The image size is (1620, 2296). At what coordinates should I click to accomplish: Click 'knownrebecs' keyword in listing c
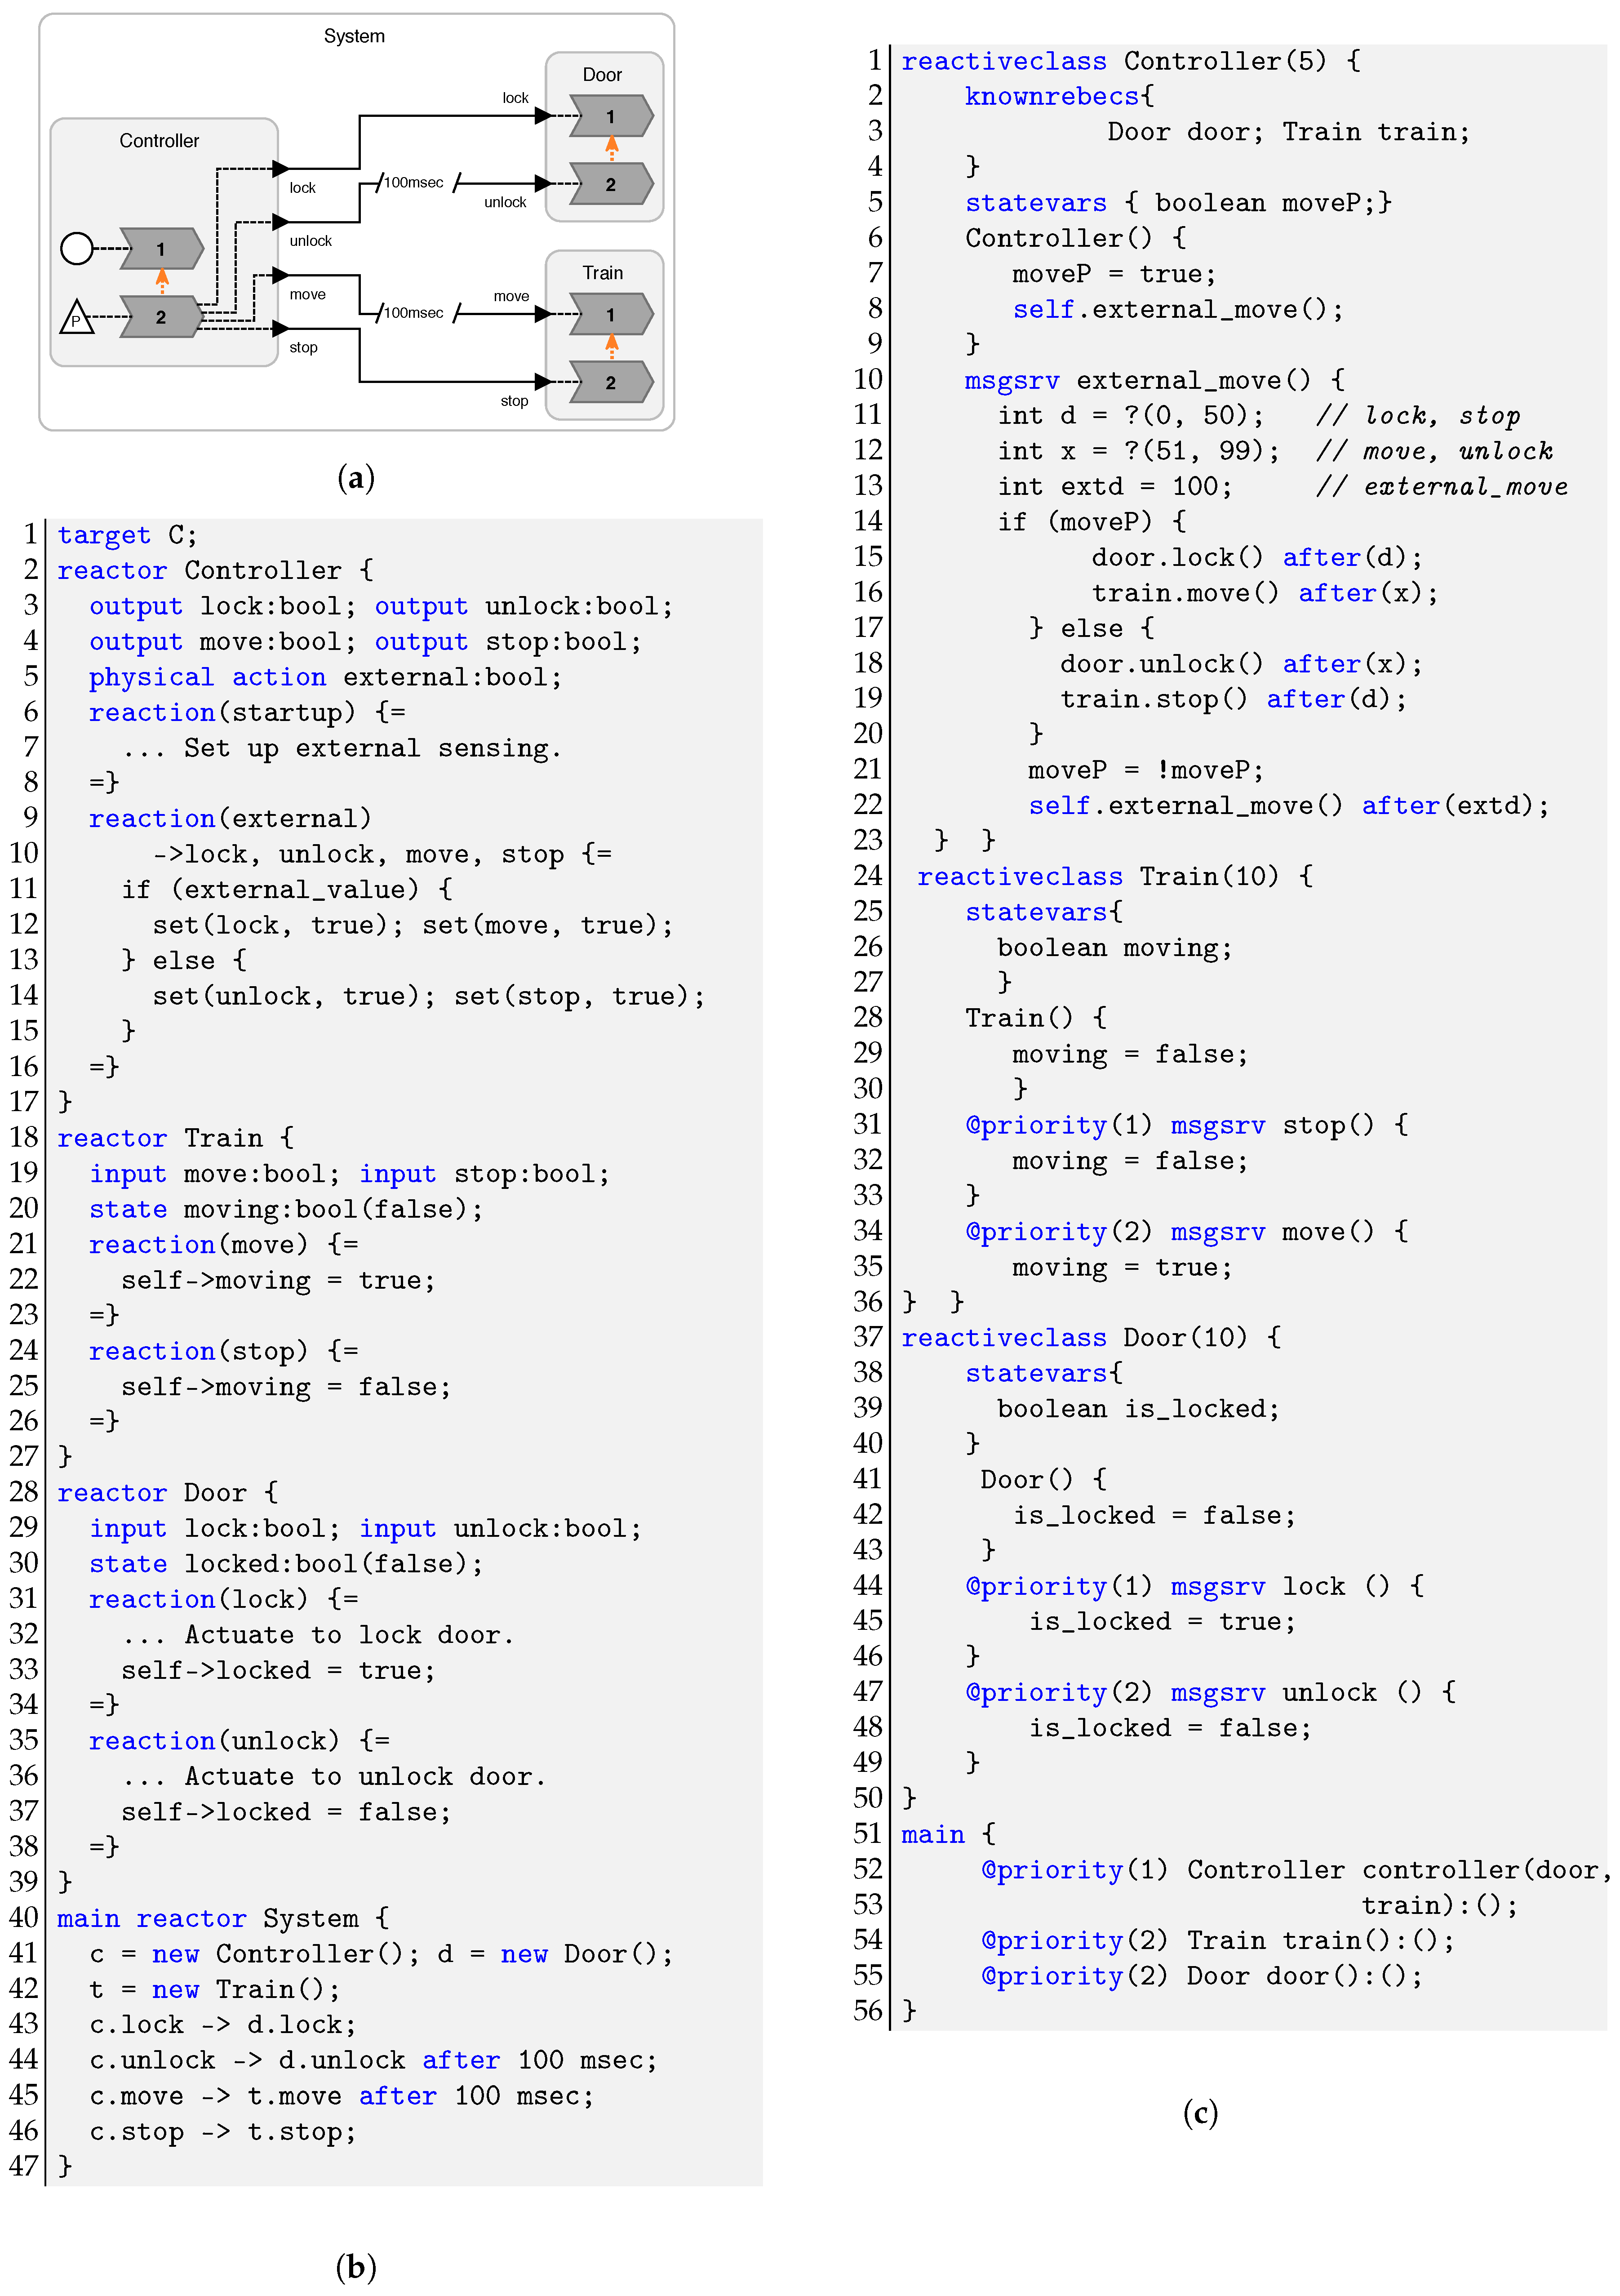pos(1051,96)
